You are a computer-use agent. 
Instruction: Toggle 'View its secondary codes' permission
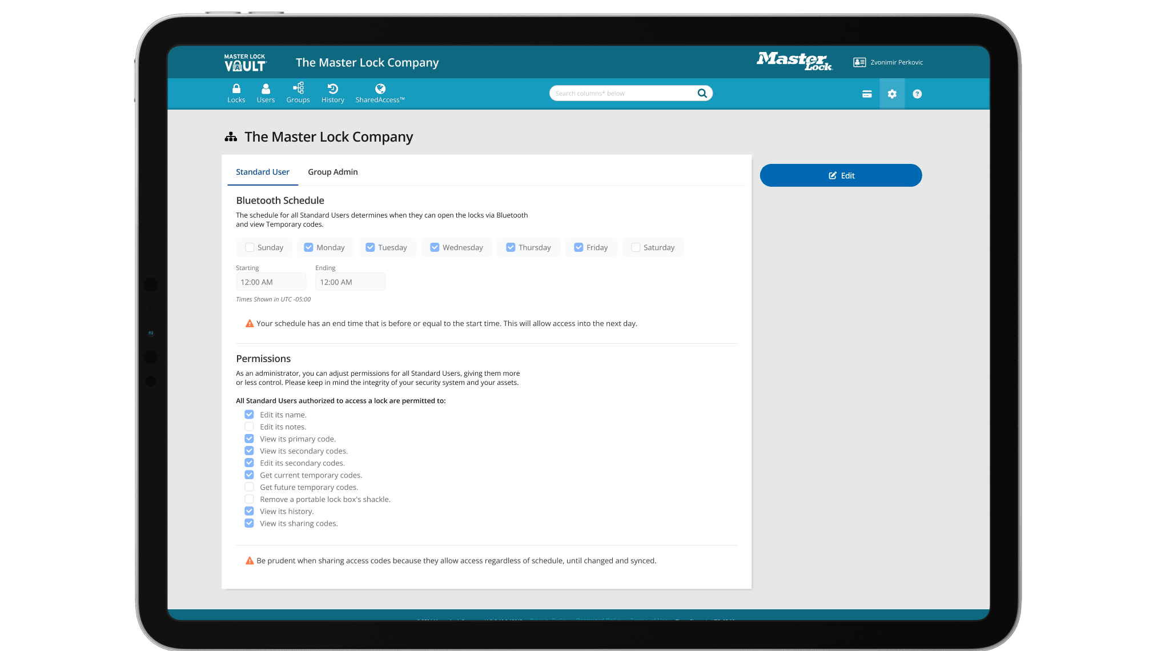pos(249,451)
